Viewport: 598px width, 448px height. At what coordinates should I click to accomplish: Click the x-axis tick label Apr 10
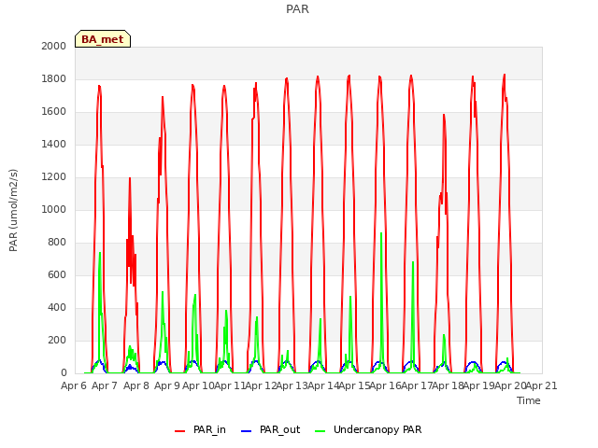(x=198, y=385)
